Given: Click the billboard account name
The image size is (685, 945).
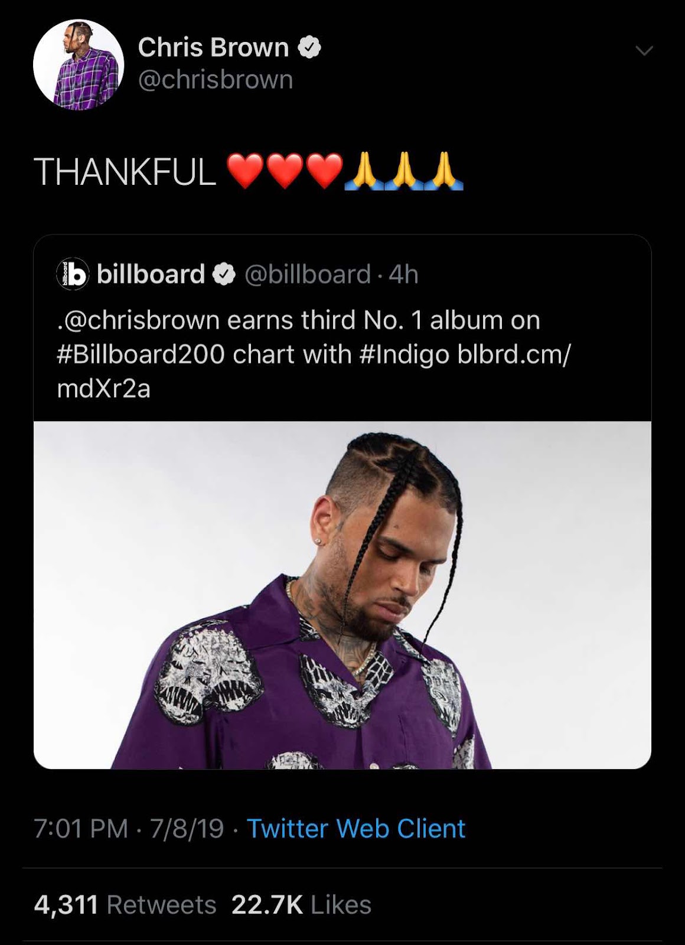Looking at the screenshot, I should pos(151,275).
